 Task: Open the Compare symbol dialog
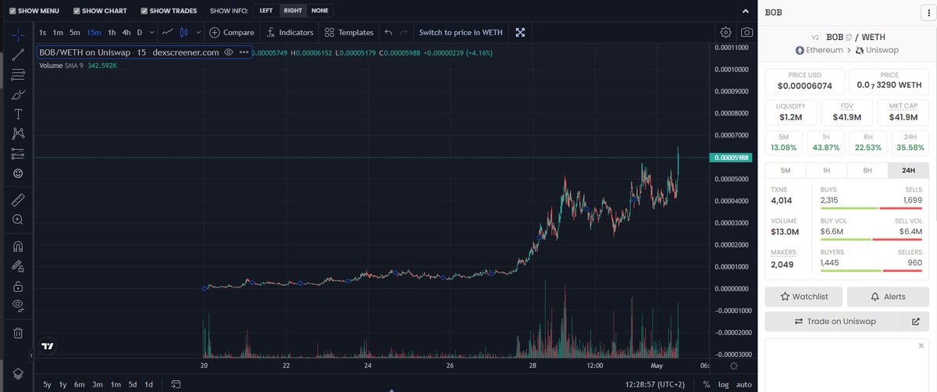pyautogui.click(x=232, y=33)
